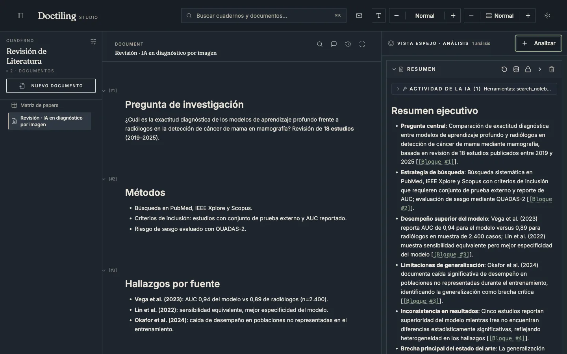
Task: Open first Bloque #3 link under Desempeño
Action: coord(452,254)
